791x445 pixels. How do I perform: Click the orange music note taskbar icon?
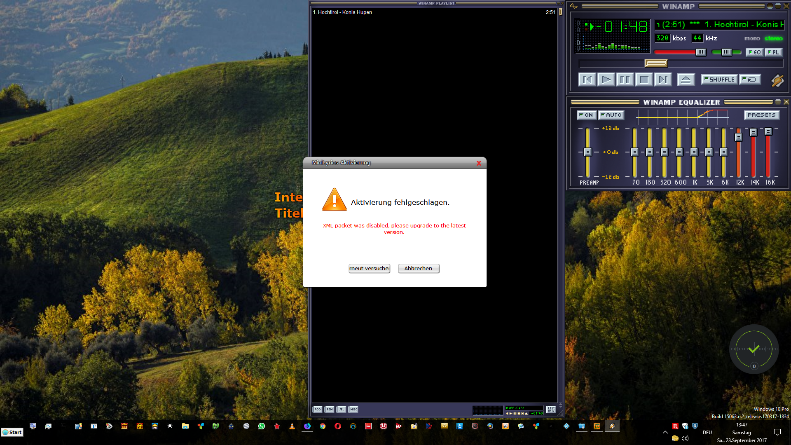coord(597,426)
